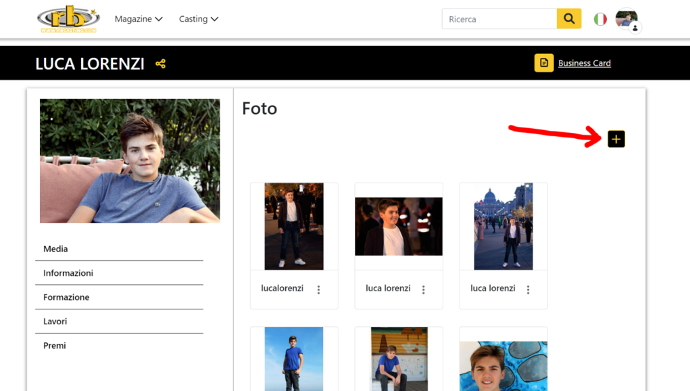This screenshot has height=391, width=690.
Task: Open the Business Card link
Action: pyautogui.click(x=584, y=63)
